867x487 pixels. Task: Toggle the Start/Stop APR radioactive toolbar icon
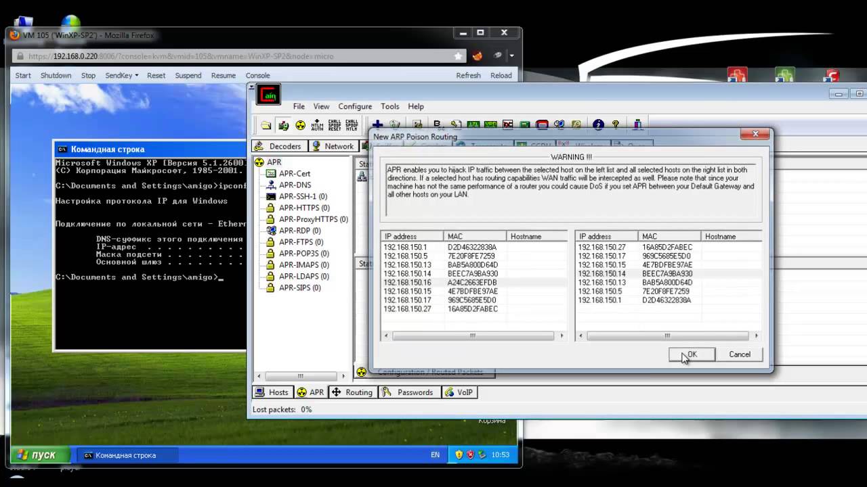coord(300,125)
